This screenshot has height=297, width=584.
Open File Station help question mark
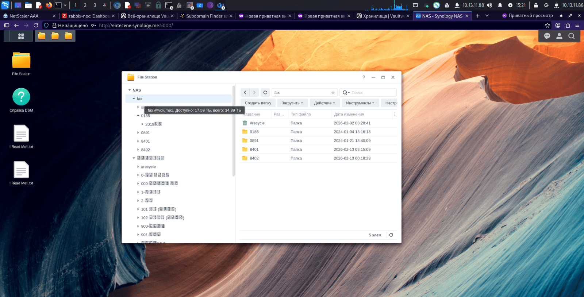[x=364, y=77]
